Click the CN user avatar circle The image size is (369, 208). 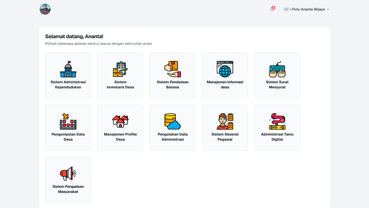point(286,9)
